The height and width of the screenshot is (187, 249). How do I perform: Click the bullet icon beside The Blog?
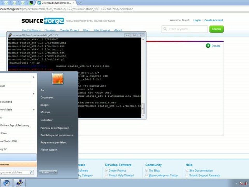(x=147, y=170)
